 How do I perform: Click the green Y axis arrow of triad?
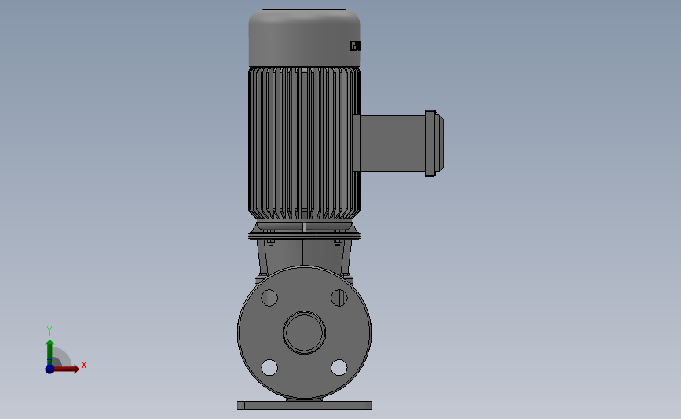(49, 352)
